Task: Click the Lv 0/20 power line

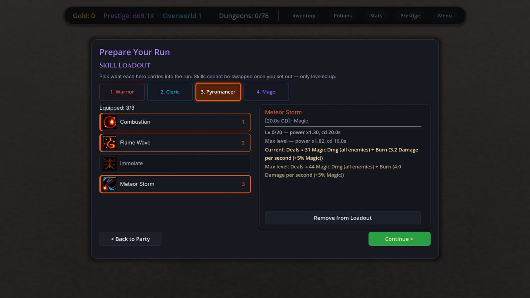Action: (303, 132)
